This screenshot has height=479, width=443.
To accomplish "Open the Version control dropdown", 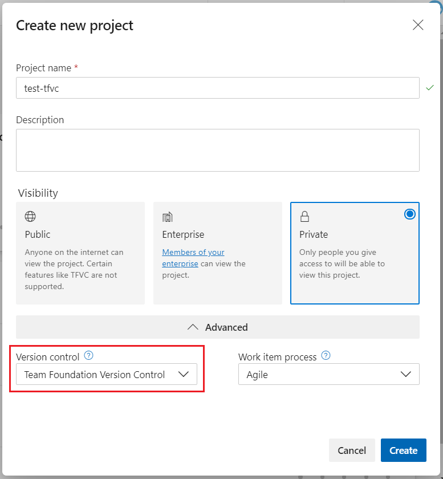I will pos(107,375).
